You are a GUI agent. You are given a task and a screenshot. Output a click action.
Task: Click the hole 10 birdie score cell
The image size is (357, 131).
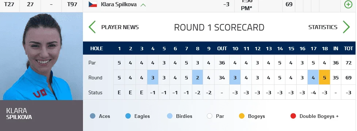point(235,77)
